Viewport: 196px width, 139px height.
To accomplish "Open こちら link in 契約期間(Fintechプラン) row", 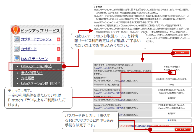I will (122, 100).
